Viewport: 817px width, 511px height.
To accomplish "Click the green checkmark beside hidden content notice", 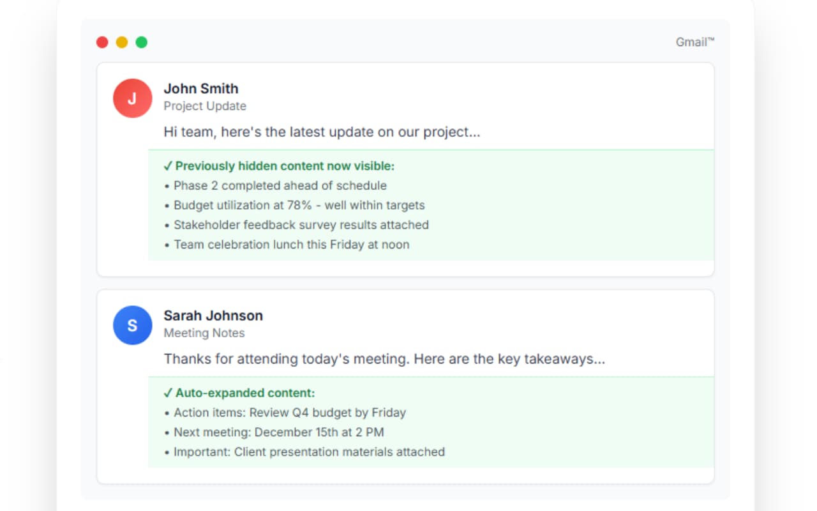I will (x=168, y=165).
